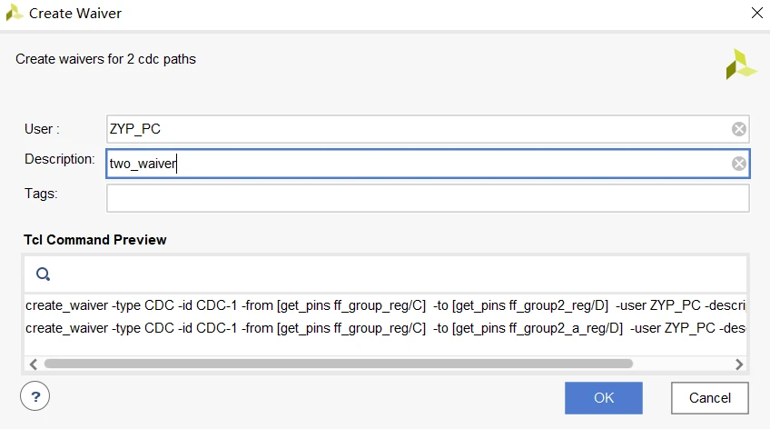Screen dimensions: 770x429
Task: Clear the User field with X icon
Action: (x=739, y=129)
